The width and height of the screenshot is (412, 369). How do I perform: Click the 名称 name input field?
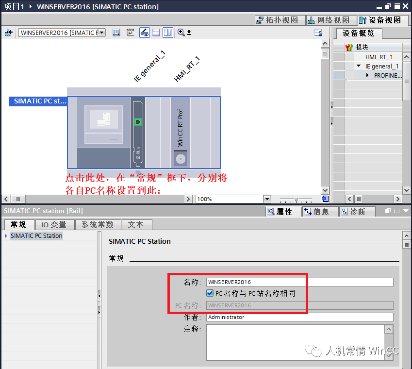pyautogui.click(x=299, y=282)
